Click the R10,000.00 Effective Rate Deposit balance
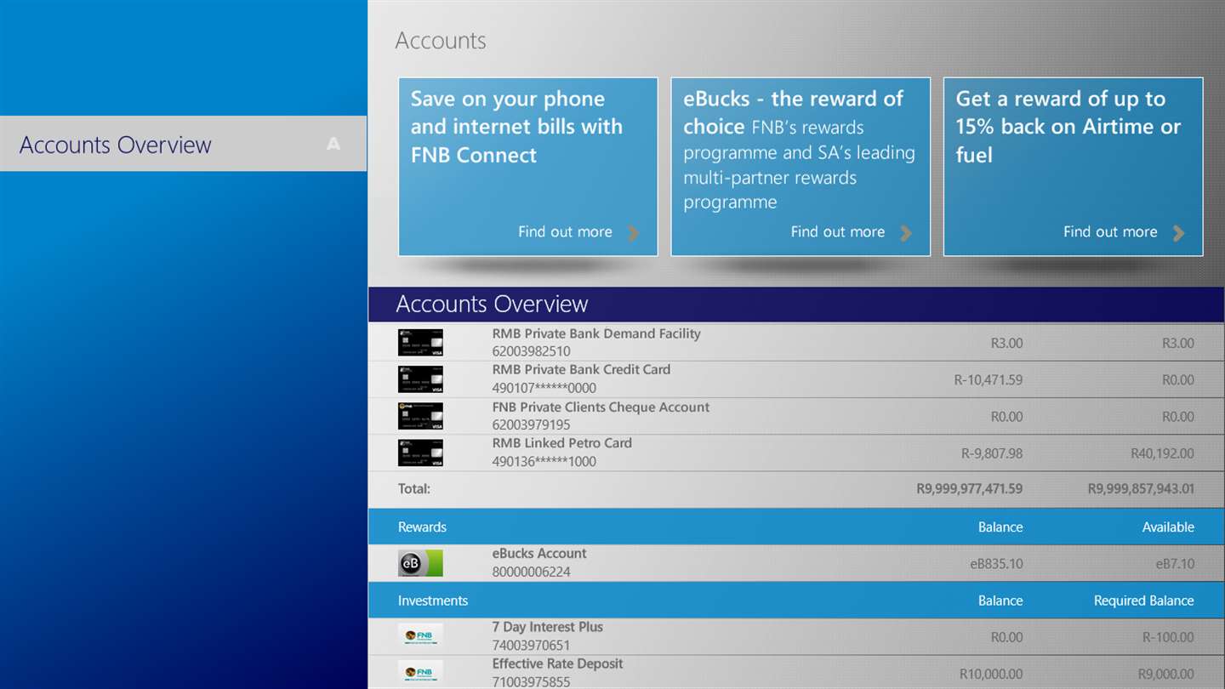The width and height of the screenshot is (1225, 689). pos(991,674)
